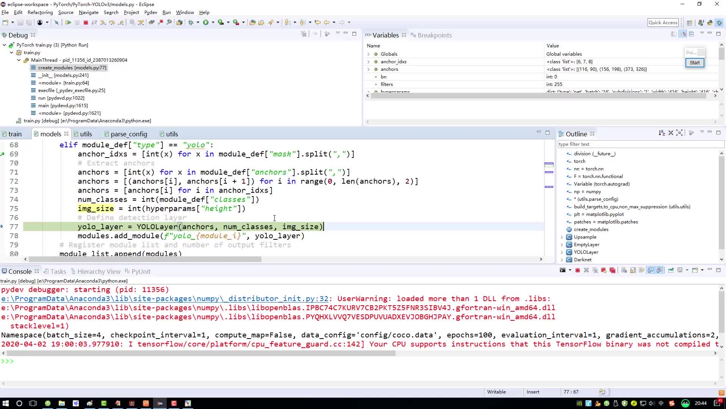The width and height of the screenshot is (726, 409).
Task: Switch to the train editor tab
Action: [12, 134]
